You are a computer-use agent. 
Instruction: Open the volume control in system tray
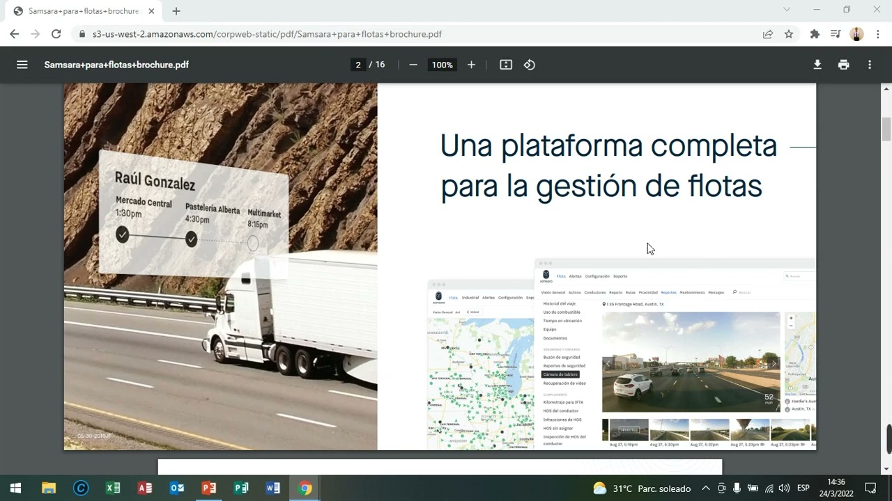coord(785,488)
